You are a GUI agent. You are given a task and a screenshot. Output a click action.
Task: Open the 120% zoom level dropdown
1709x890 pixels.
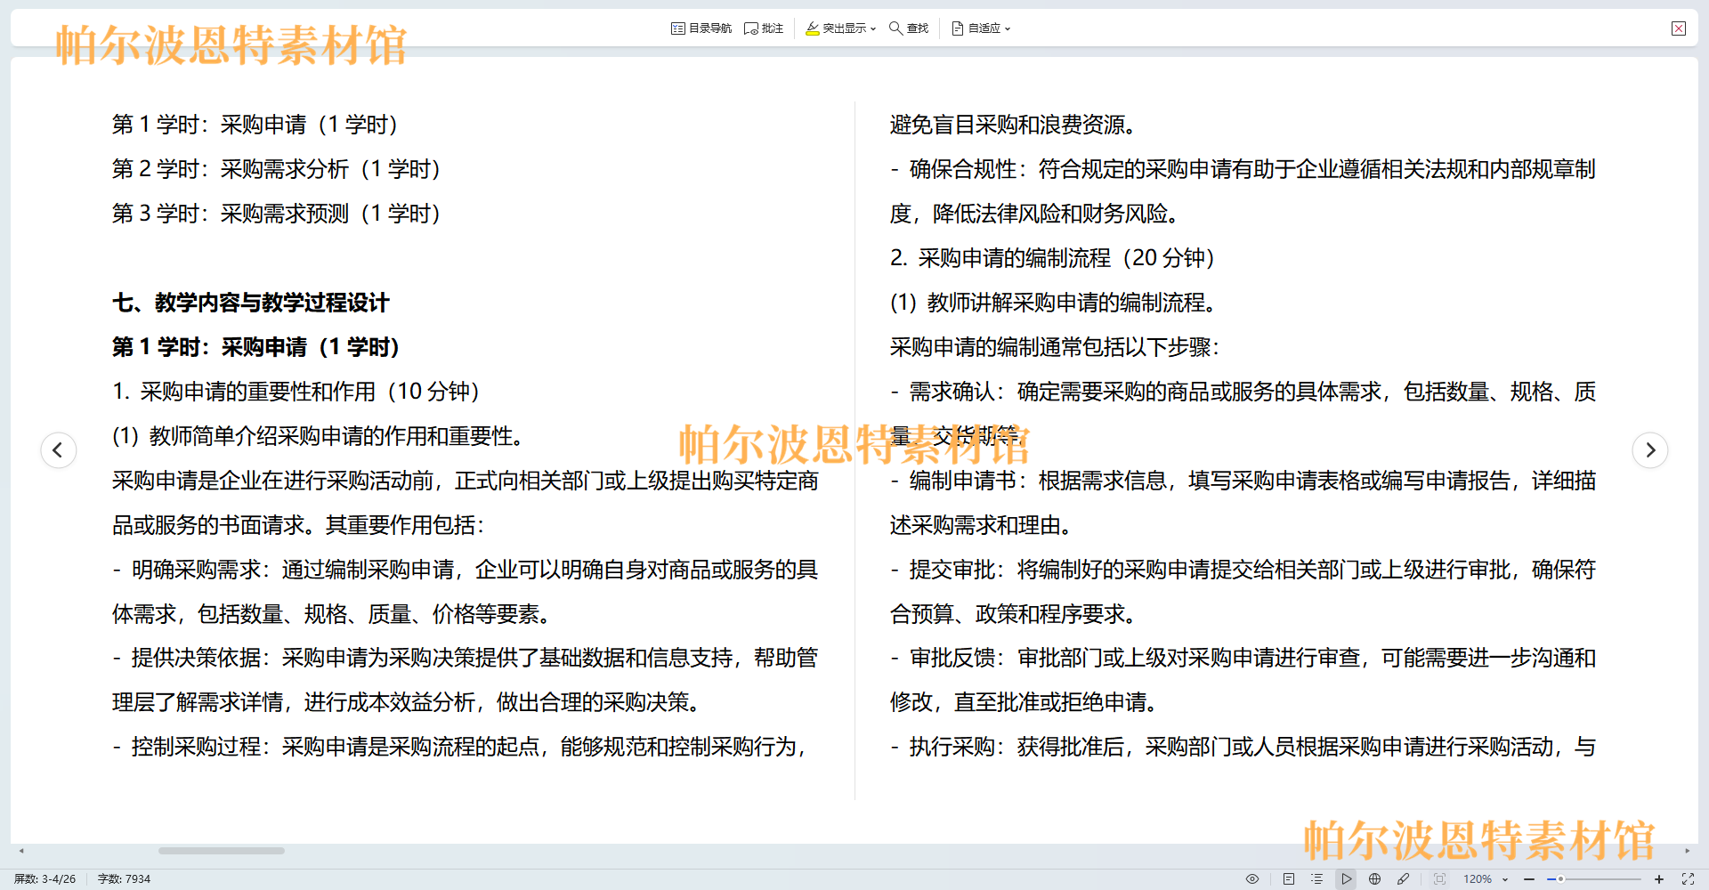click(1486, 879)
